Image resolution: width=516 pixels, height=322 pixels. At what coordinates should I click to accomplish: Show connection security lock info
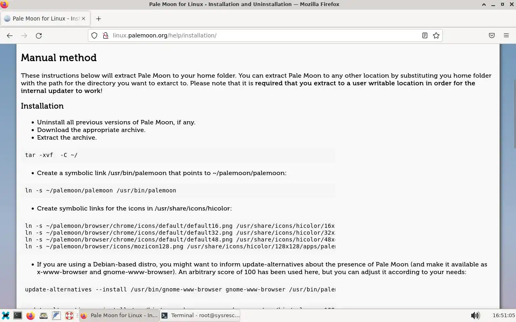[x=106, y=35]
